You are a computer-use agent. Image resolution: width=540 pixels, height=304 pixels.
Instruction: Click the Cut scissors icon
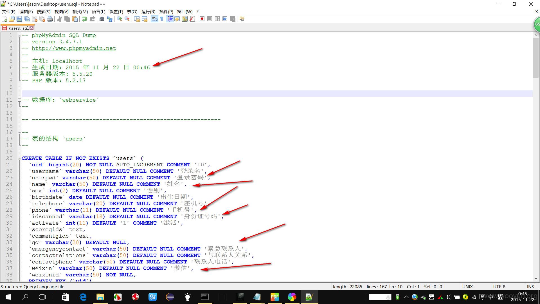[60, 19]
